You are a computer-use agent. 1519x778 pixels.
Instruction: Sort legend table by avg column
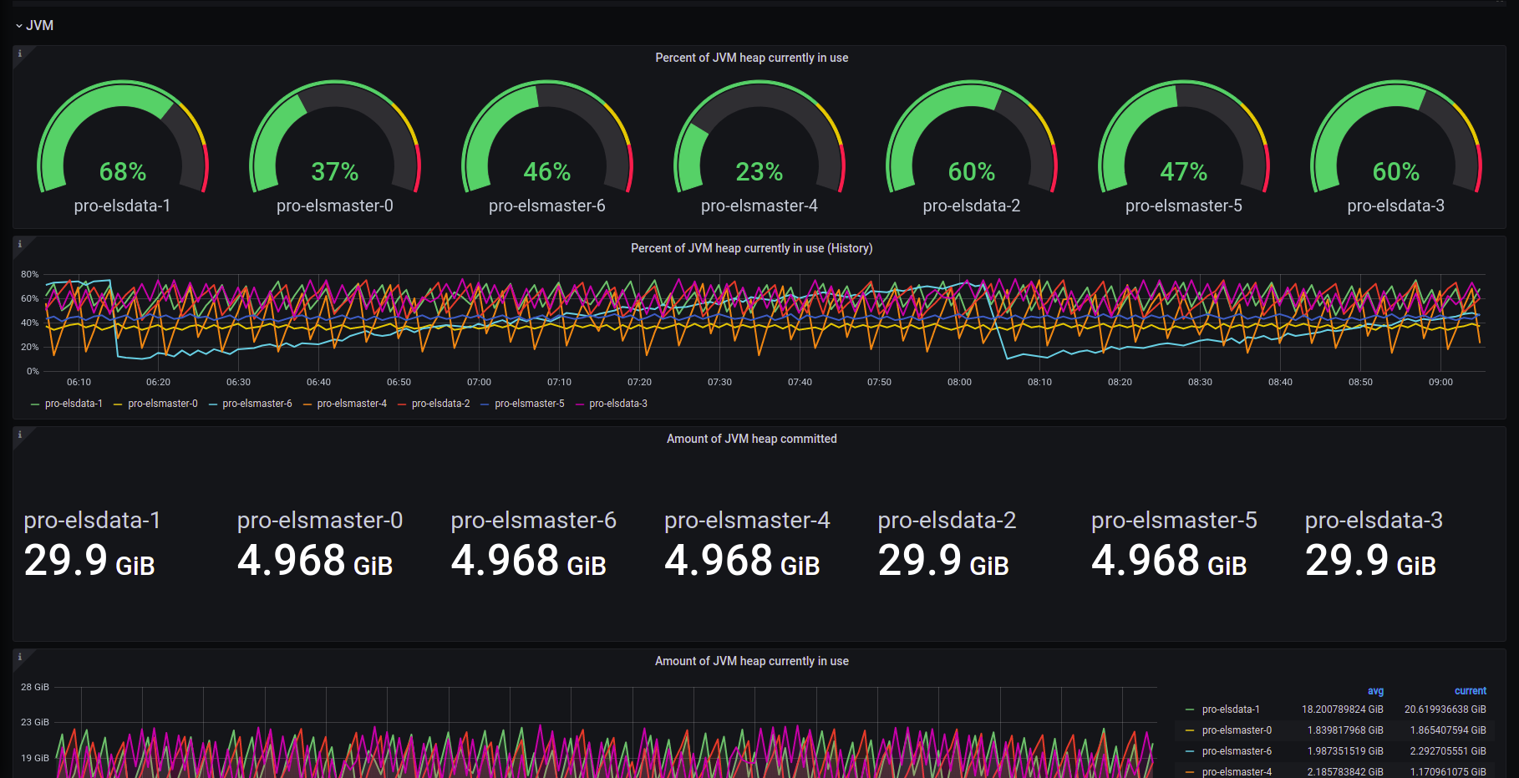1375,691
